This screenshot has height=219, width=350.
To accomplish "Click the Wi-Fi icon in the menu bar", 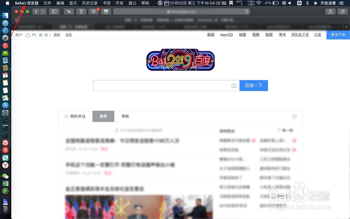I will [259, 3].
